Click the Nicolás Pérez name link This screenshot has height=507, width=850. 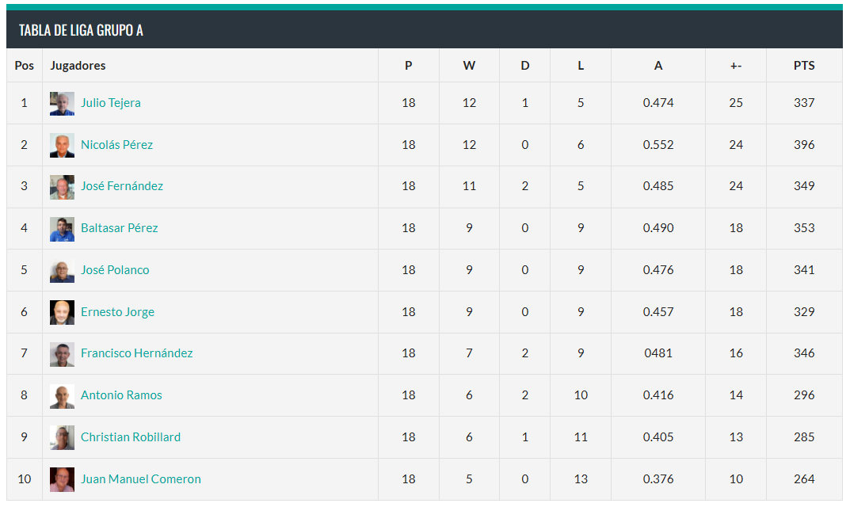[116, 145]
